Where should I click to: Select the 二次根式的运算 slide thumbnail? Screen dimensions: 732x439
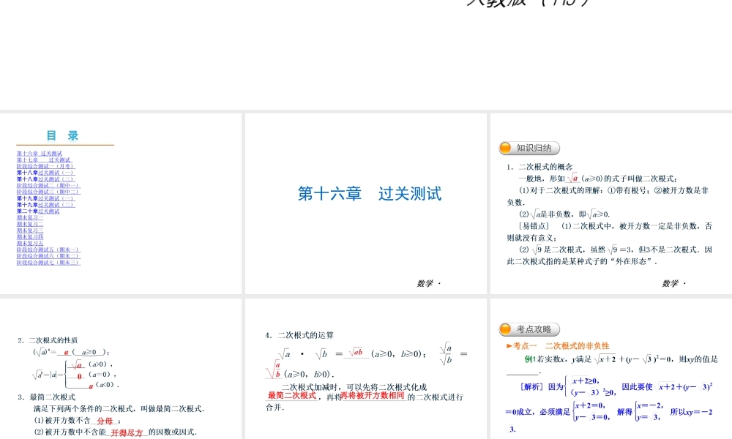point(366,367)
